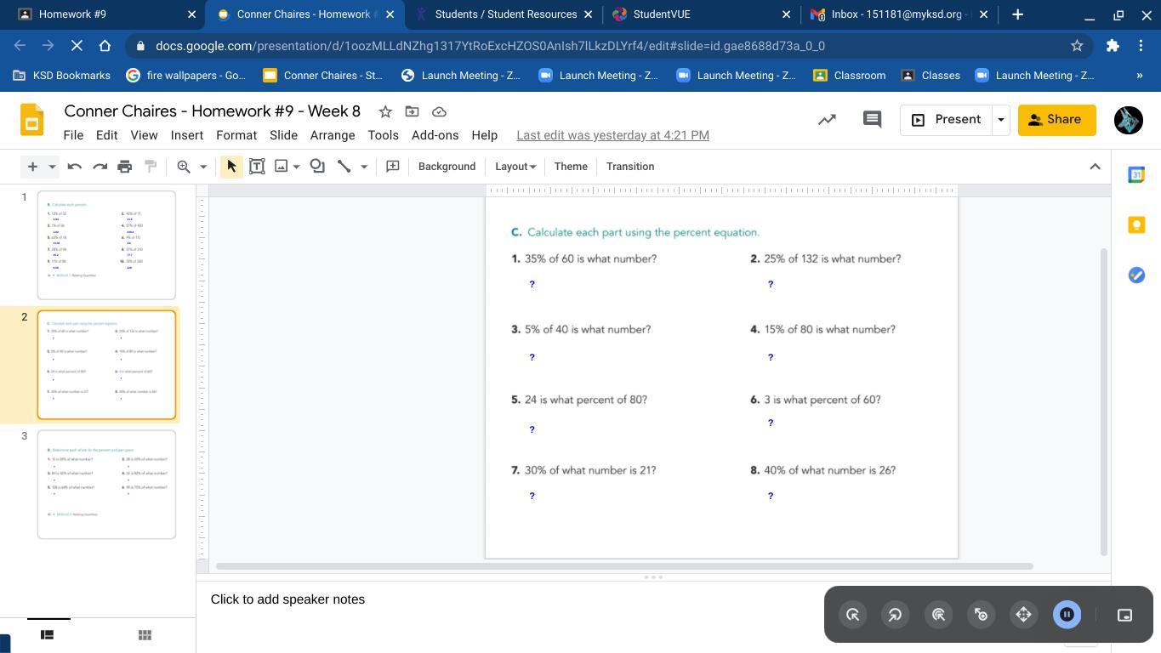Choose the Select arrow cursor tool

tap(231, 167)
